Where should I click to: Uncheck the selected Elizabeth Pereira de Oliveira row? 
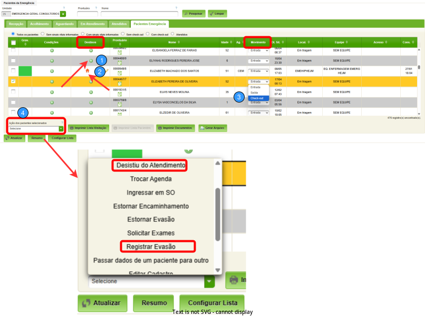(13, 81)
